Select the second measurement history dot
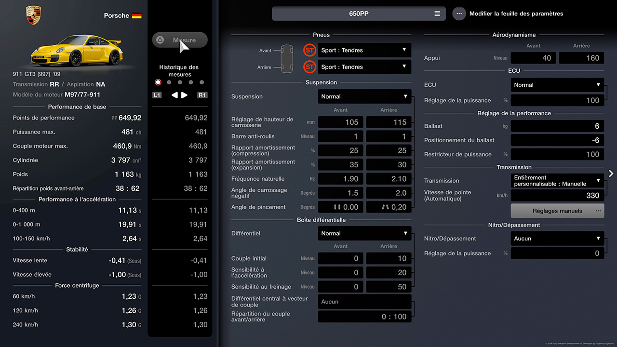Image resolution: width=617 pixels, height=347 pixels. (169, 82)
